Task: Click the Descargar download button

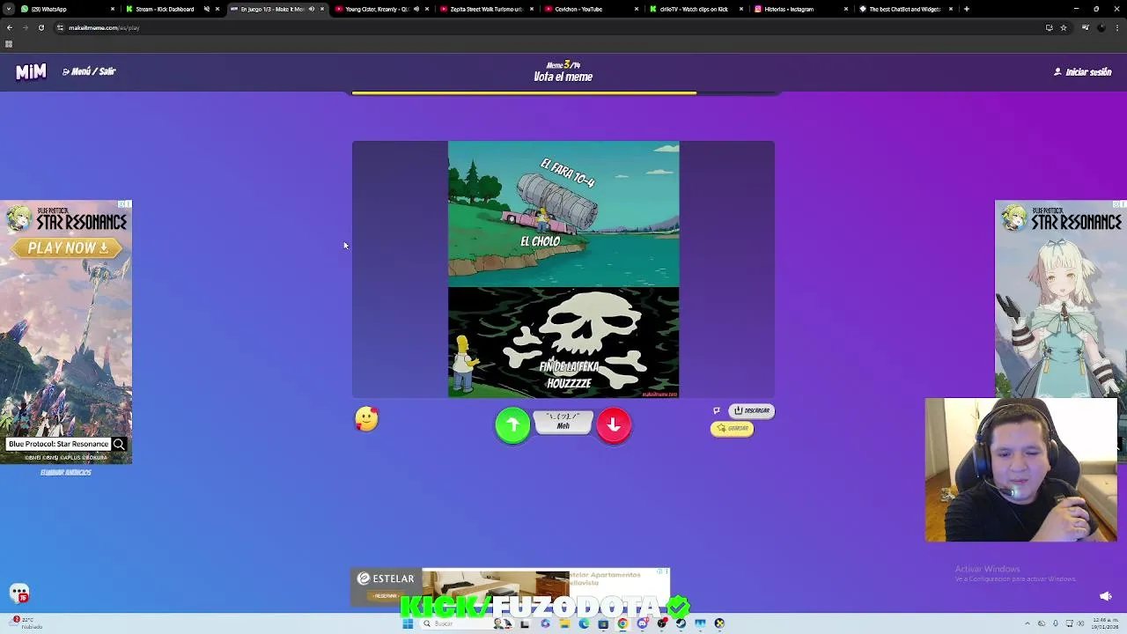Action: coord(751,410)
